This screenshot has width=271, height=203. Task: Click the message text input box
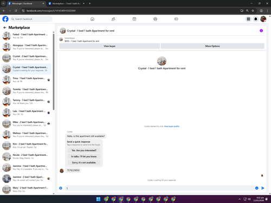point(159,188)
